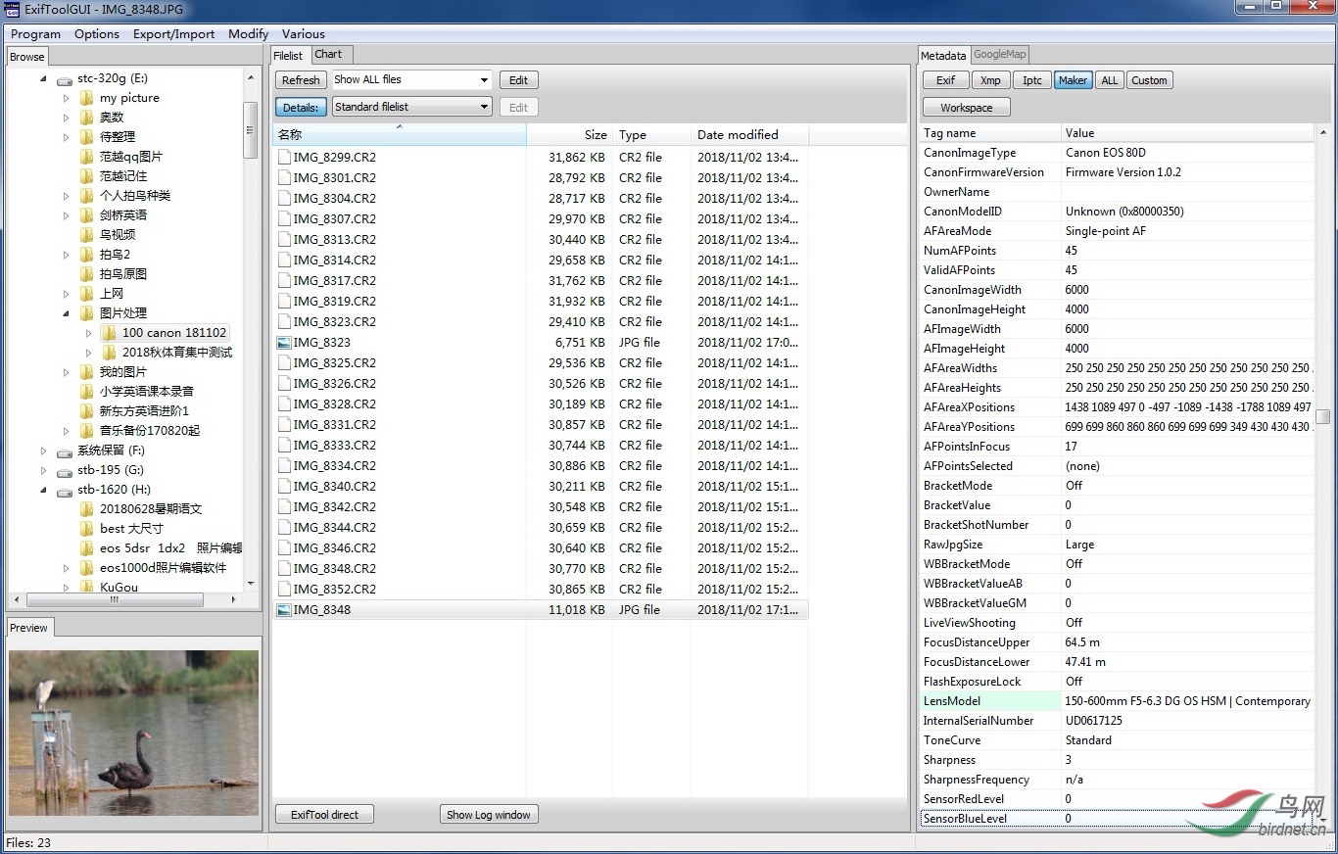Click the 我的图片 folder icon

(x=86, y=372)
